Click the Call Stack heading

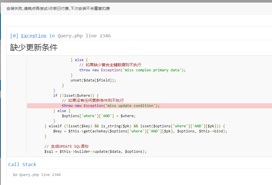tap(22, 164)
